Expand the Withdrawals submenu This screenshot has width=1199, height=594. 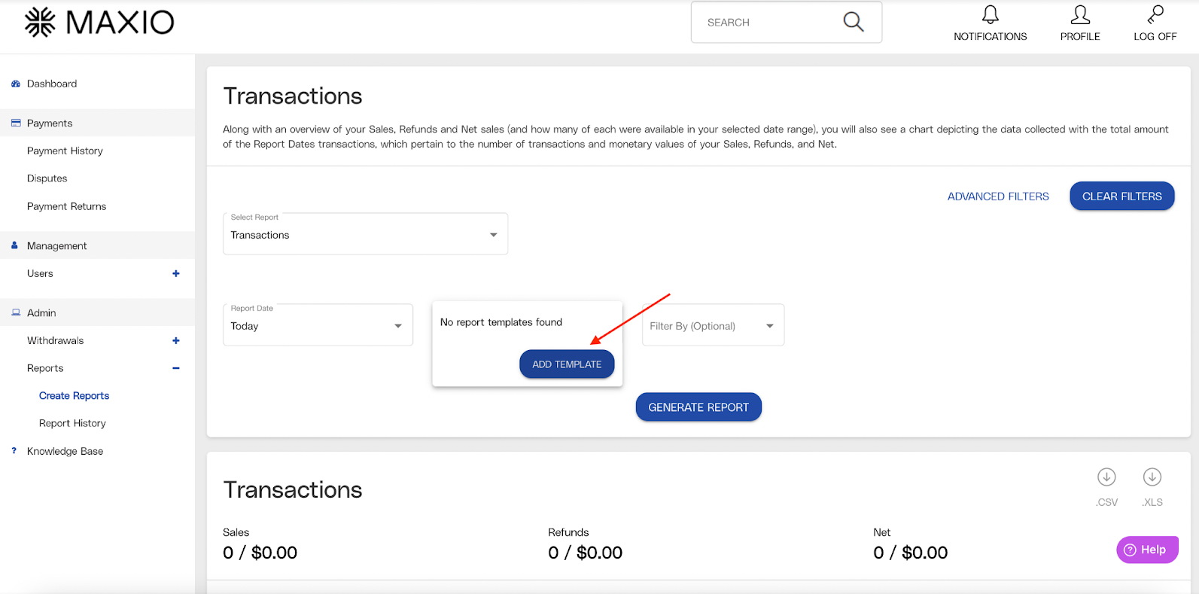click(175, 340)
